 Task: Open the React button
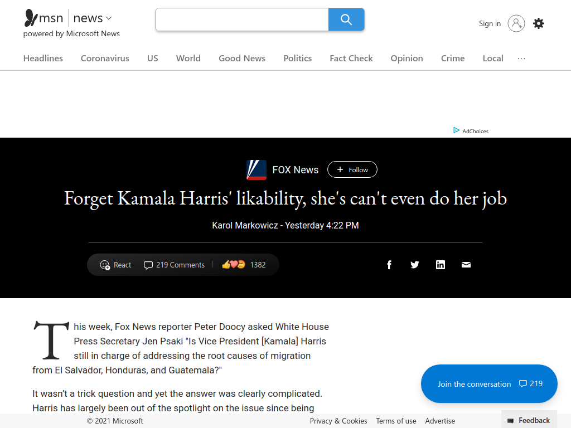(115, 265)
